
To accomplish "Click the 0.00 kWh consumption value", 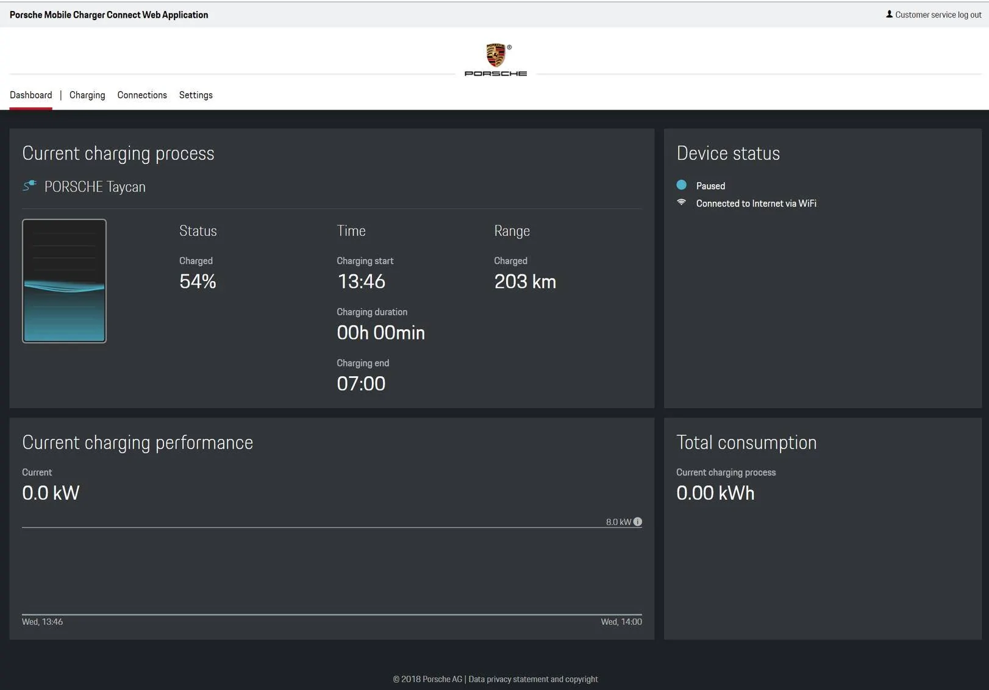I will 715,493.
